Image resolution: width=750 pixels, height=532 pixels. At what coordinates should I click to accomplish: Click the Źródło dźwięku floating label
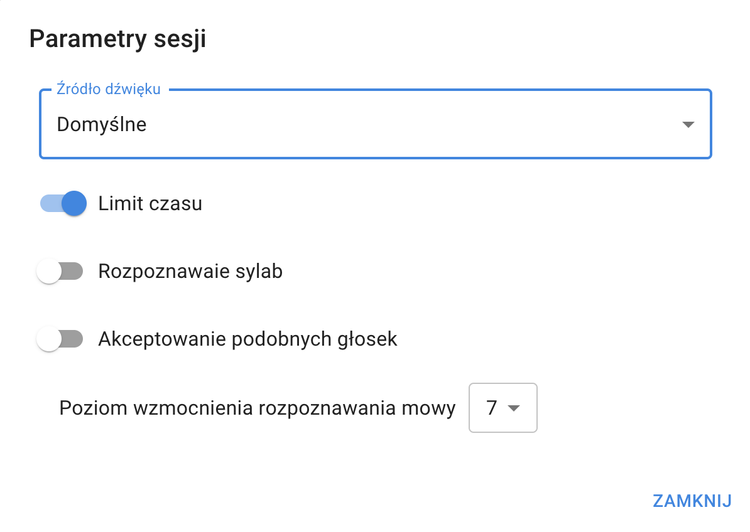click(x=109, y=89)
